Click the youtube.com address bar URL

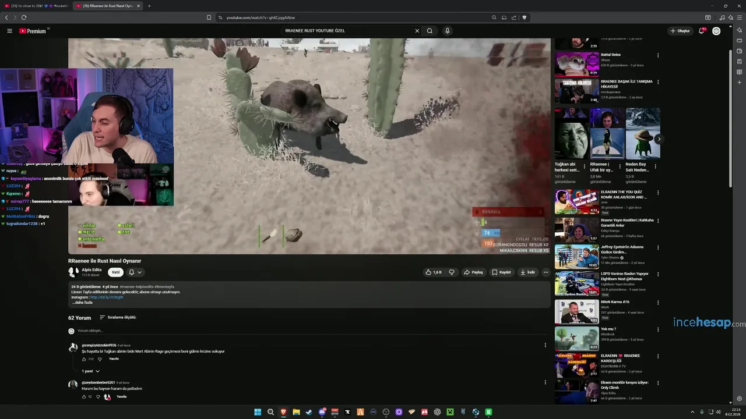pos(261,17)
